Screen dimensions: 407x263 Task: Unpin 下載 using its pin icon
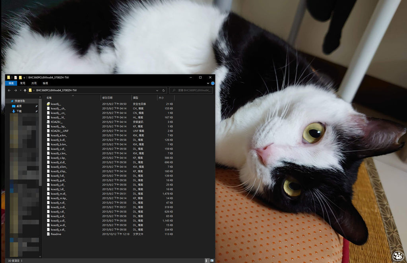click(36, 111)
